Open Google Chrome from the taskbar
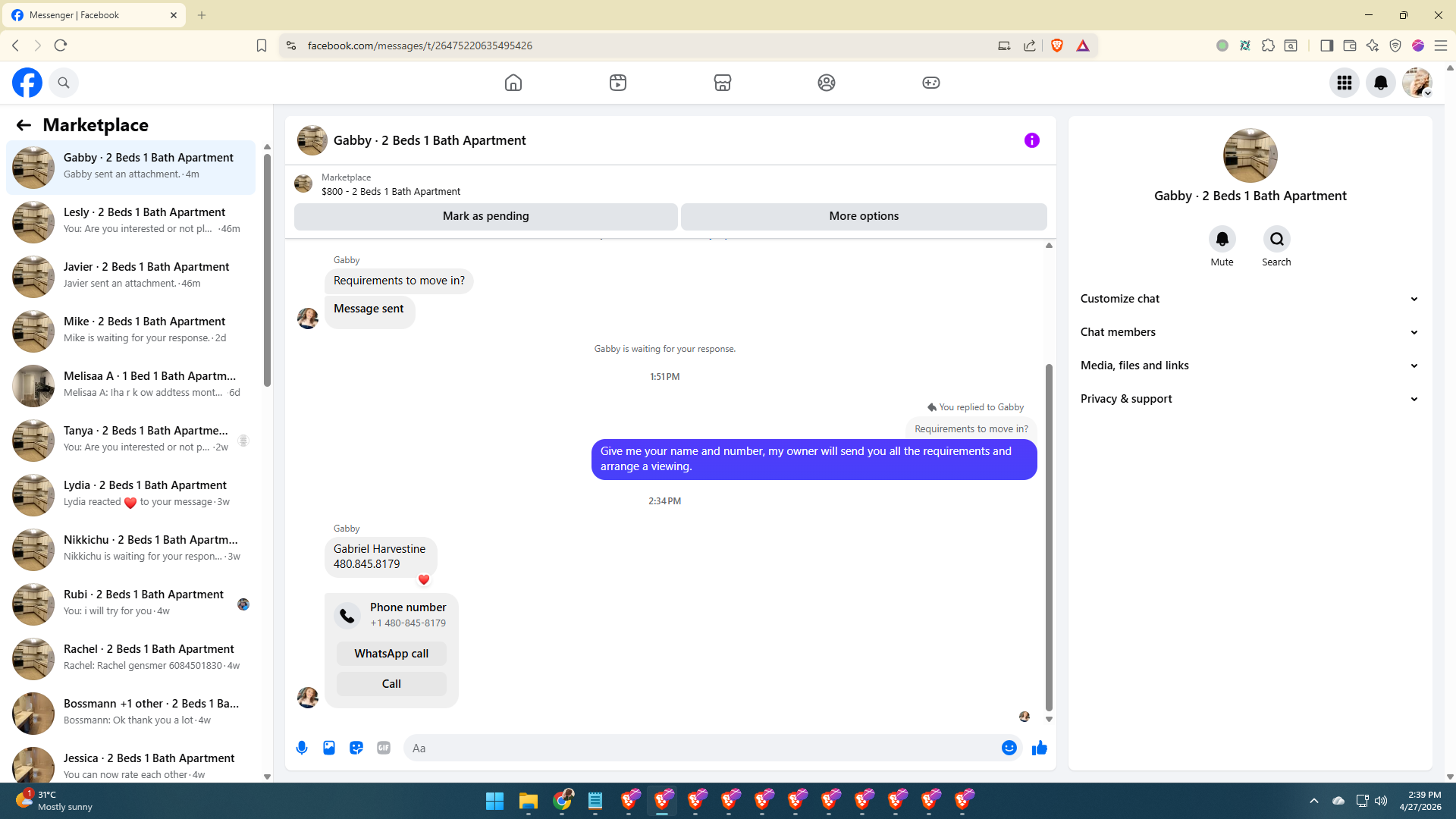This screenshot has width=1456, height=819. (x=562, y=801)
